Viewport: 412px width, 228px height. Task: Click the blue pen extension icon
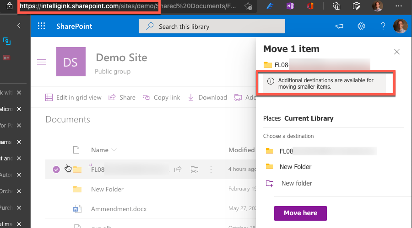[270, 6]
